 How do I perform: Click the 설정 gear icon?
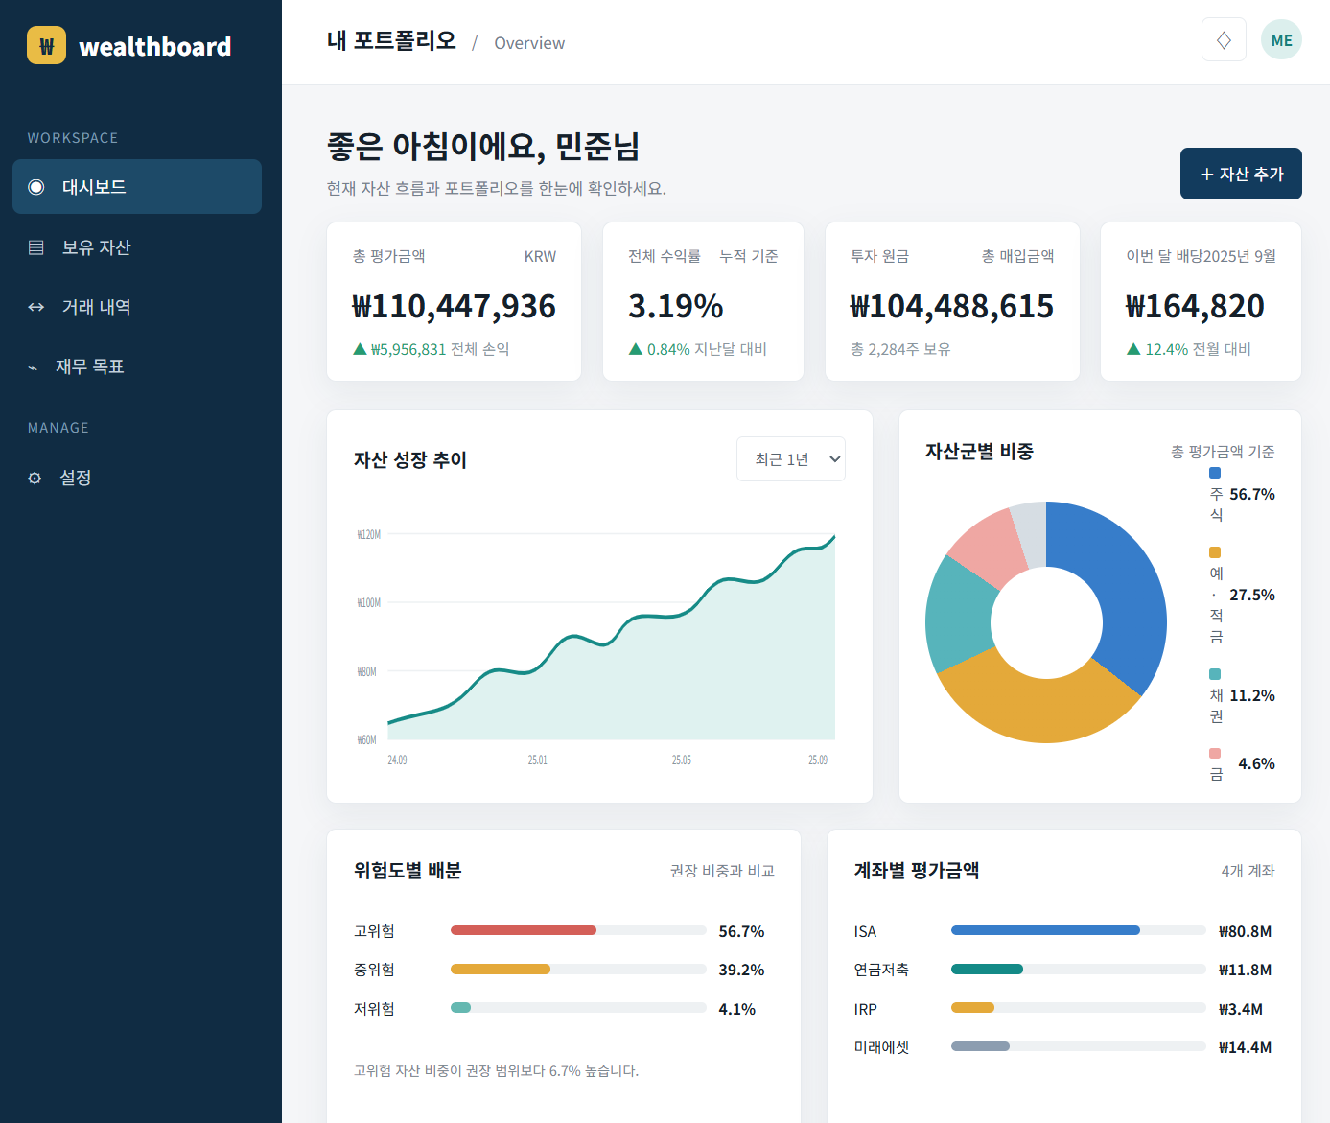coord(35,478)
